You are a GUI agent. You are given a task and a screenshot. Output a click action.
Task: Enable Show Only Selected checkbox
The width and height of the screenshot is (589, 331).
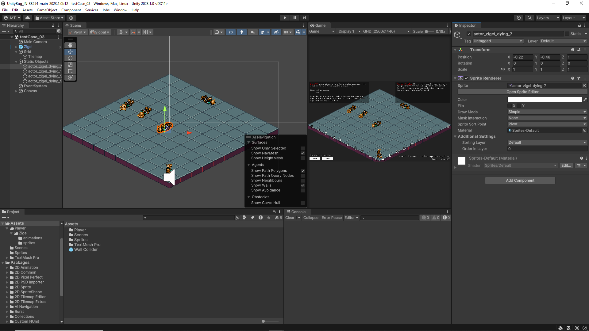(x=303, y=148)
